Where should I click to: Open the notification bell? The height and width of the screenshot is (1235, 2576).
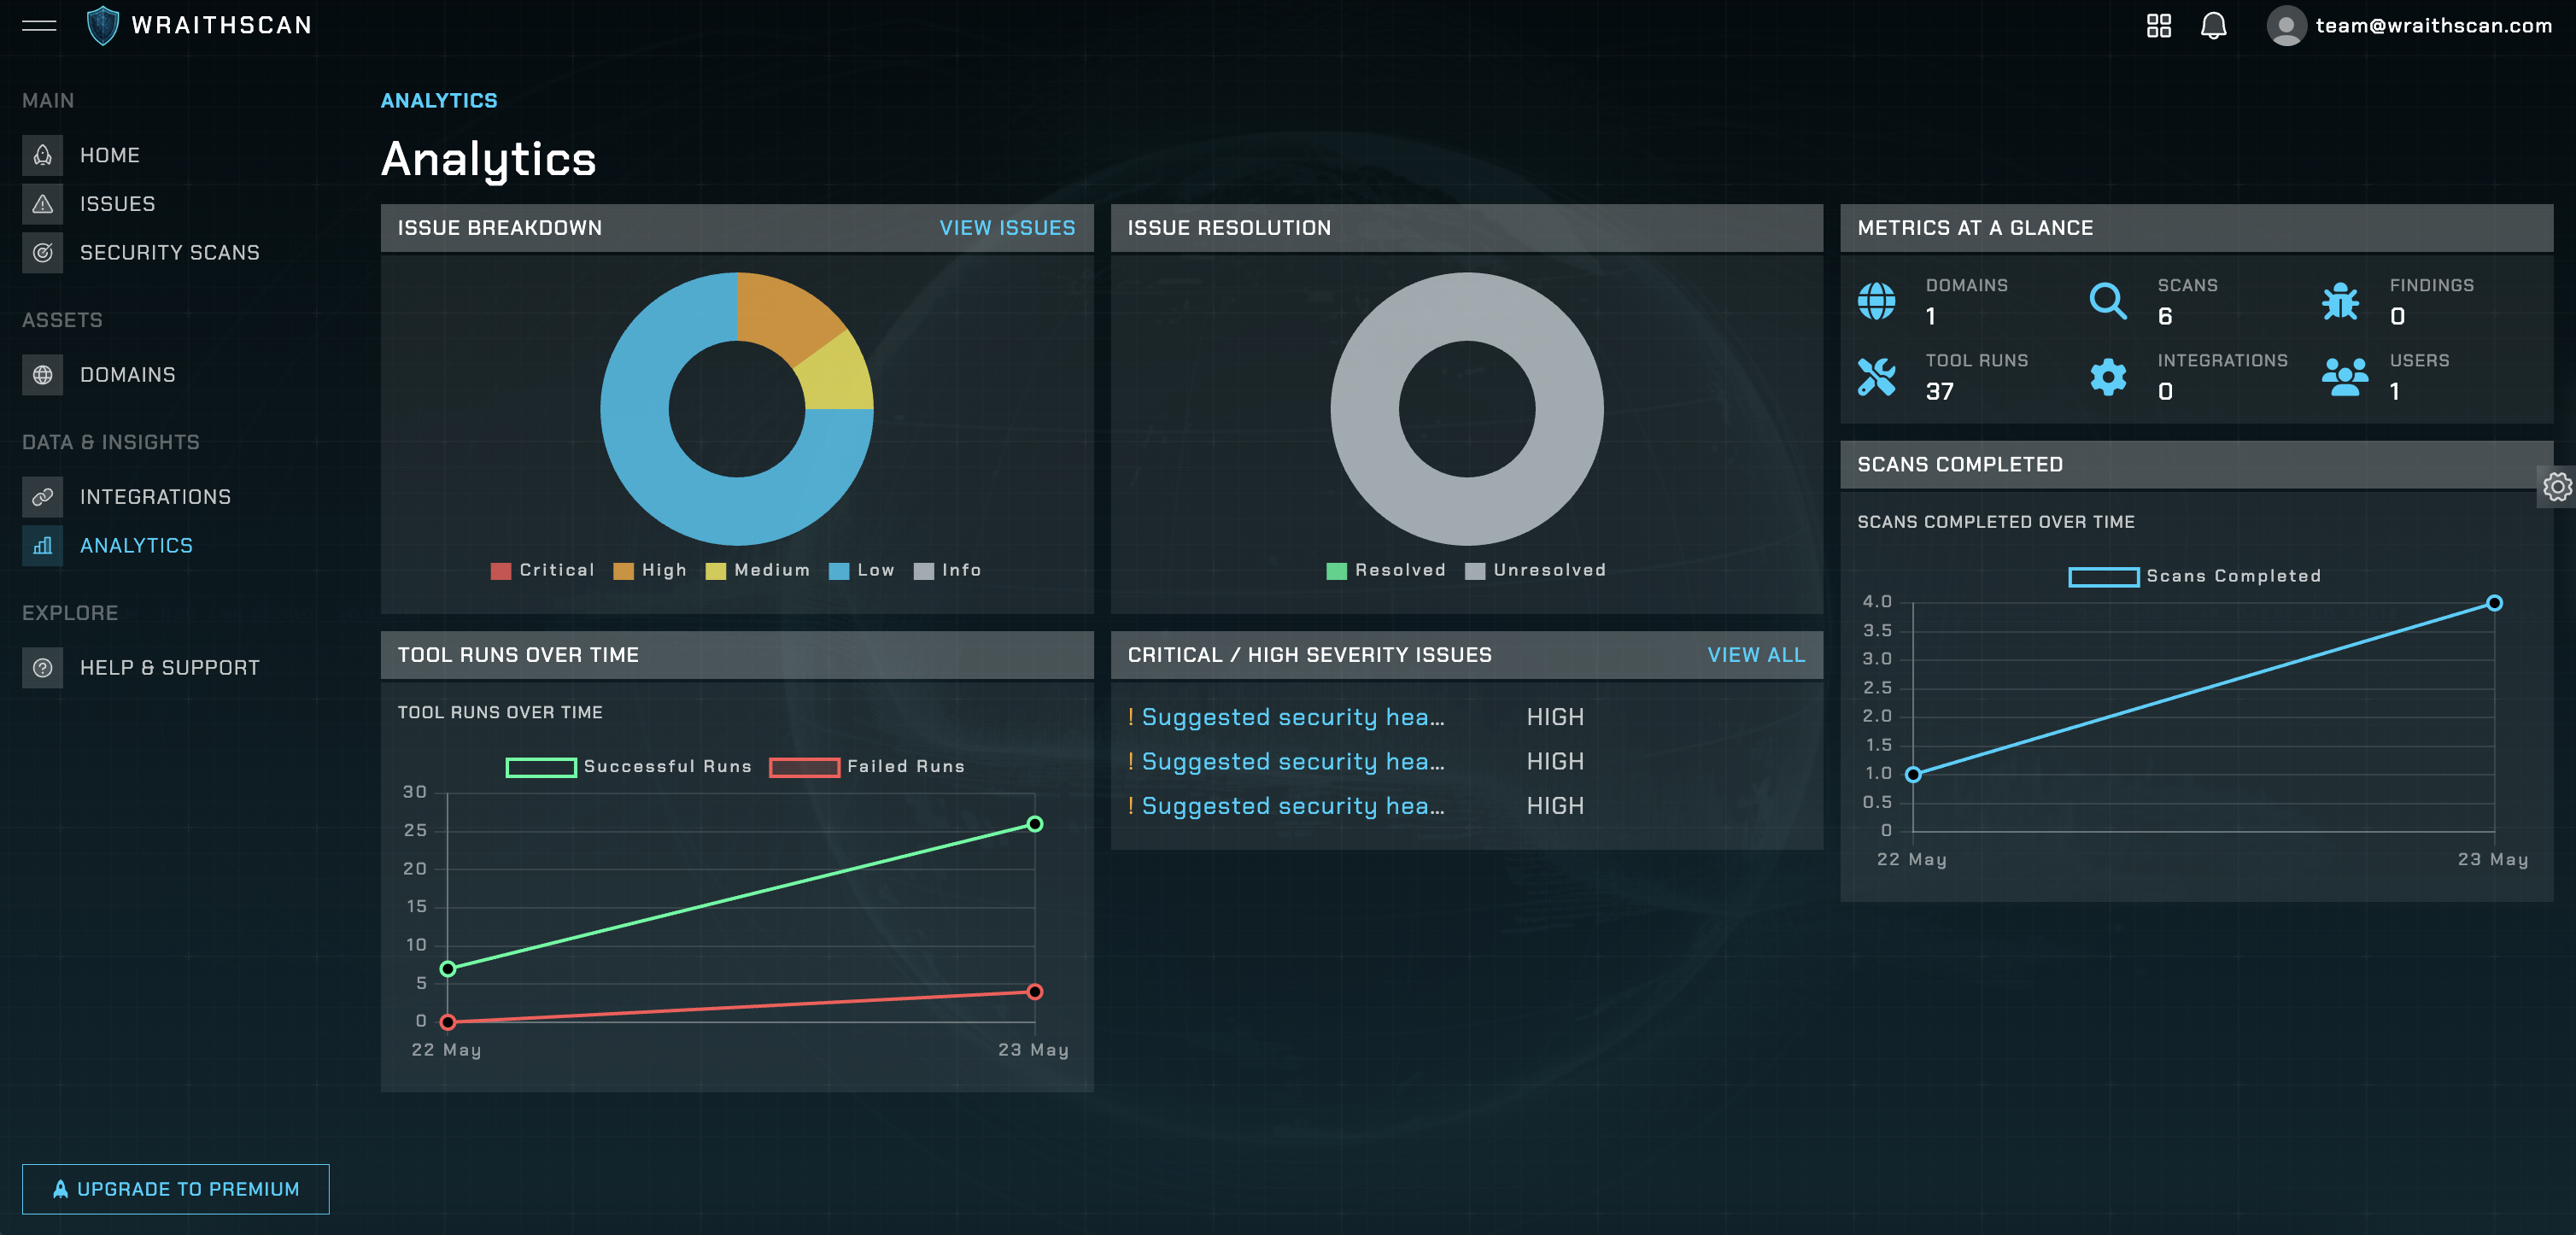(2213, 26)
